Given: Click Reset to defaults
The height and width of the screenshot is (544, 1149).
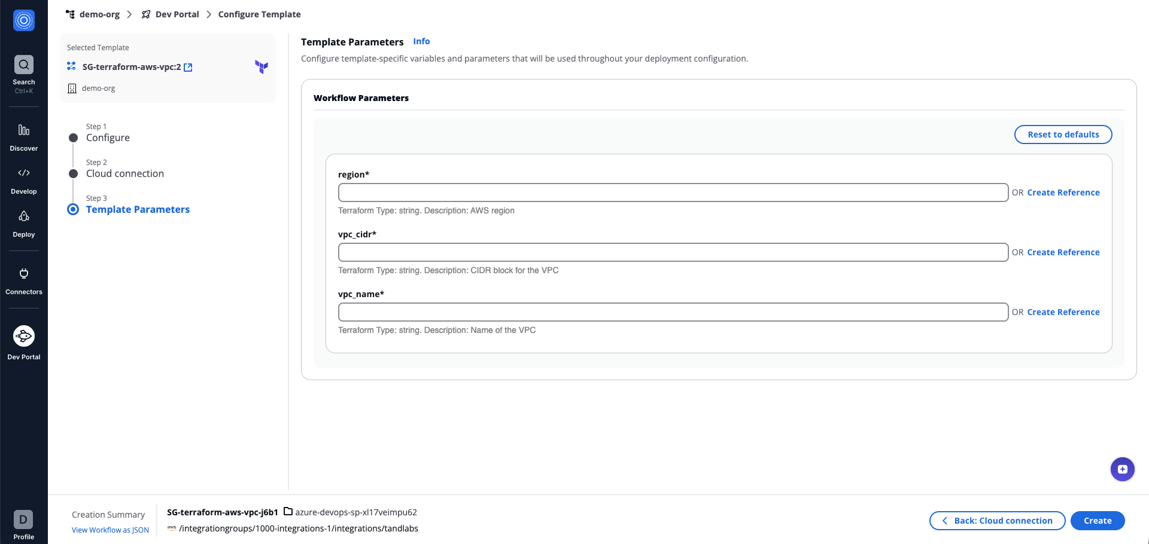Looking at the screenshot, I should click(1063, 134).
